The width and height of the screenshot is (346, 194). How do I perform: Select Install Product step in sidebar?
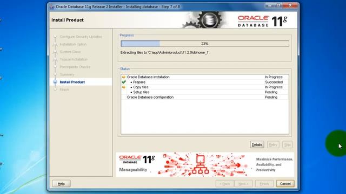72,82
